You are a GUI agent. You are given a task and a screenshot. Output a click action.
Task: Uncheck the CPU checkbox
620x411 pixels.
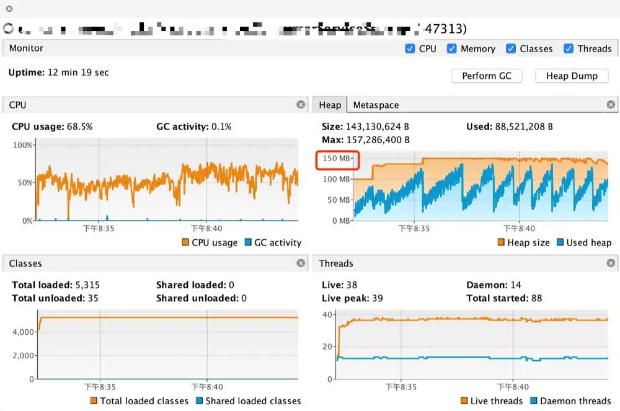pos(410,48)
